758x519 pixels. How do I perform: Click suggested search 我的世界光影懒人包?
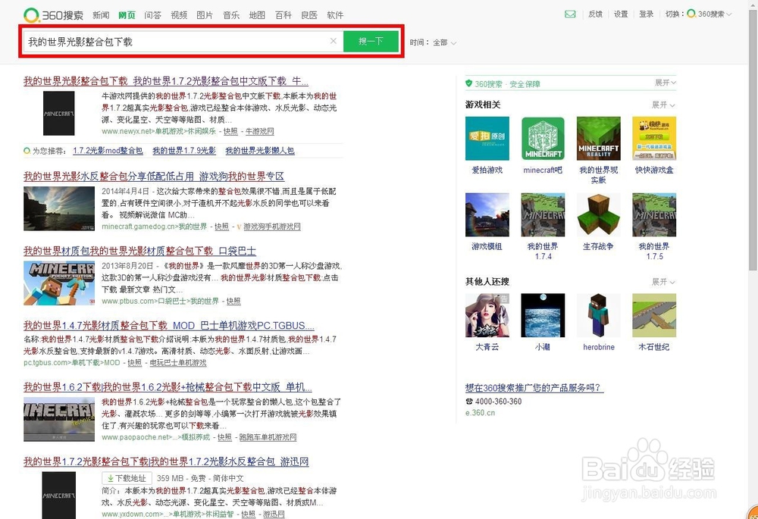click(x=260, y=151)
